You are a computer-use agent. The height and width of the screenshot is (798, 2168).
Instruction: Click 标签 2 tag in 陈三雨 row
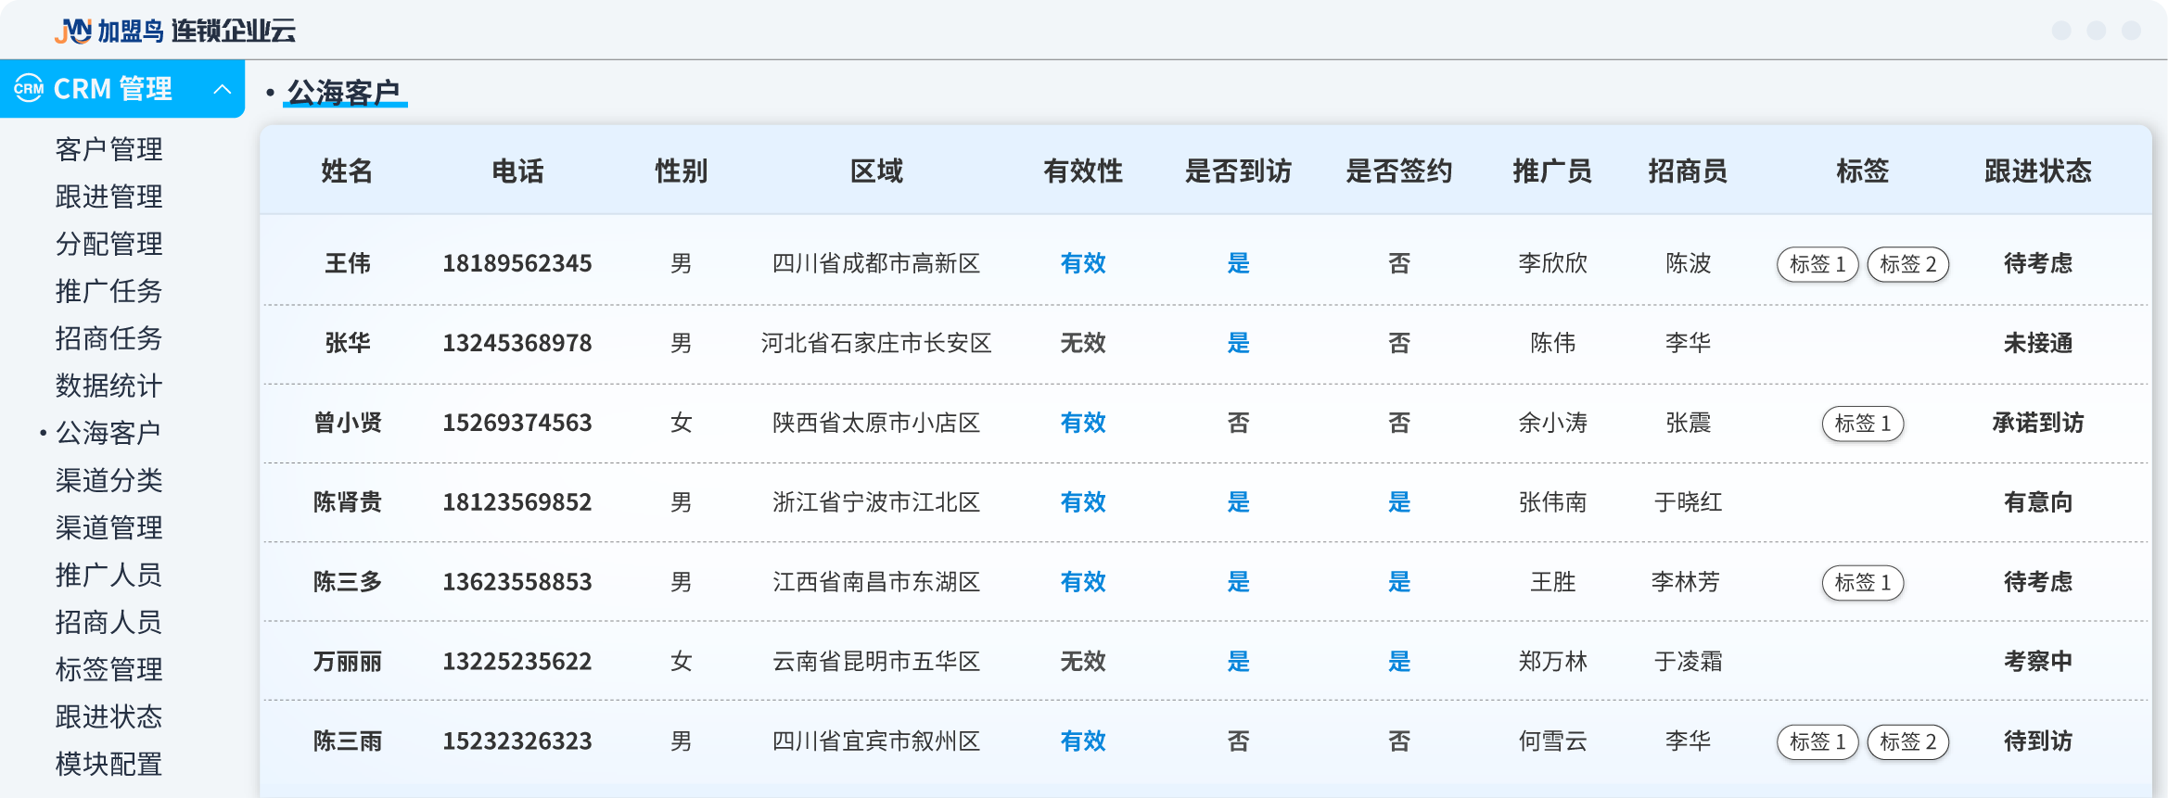pyautogui.click(x=1907, y=742)
